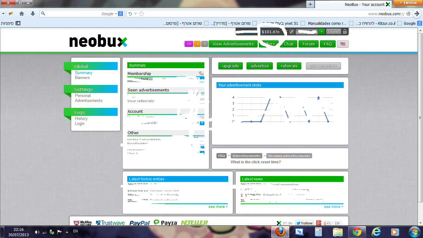This screenshot has height=238, width=423.
Task: Click the green referrals button
Action: [x=289, y=66]
